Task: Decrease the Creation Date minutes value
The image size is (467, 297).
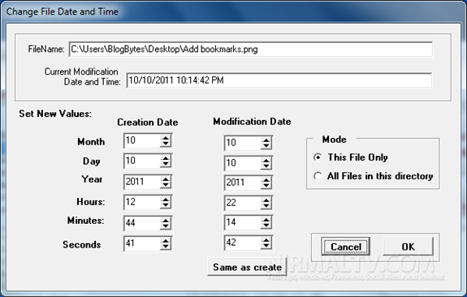Action: pos(166,226)
